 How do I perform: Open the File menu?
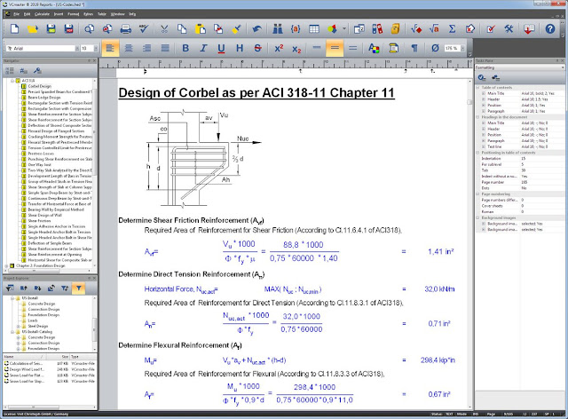tap(16, 14)
